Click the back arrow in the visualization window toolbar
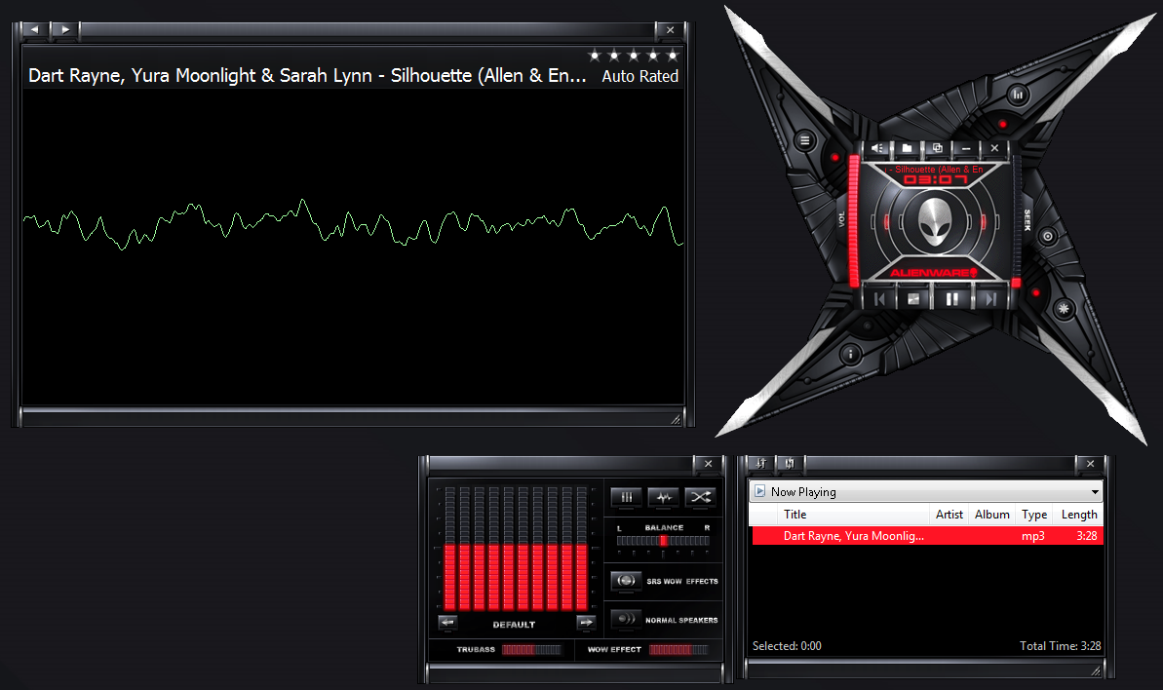The width and height of the screenshot is (1163, 690). (x=32, y=29)
